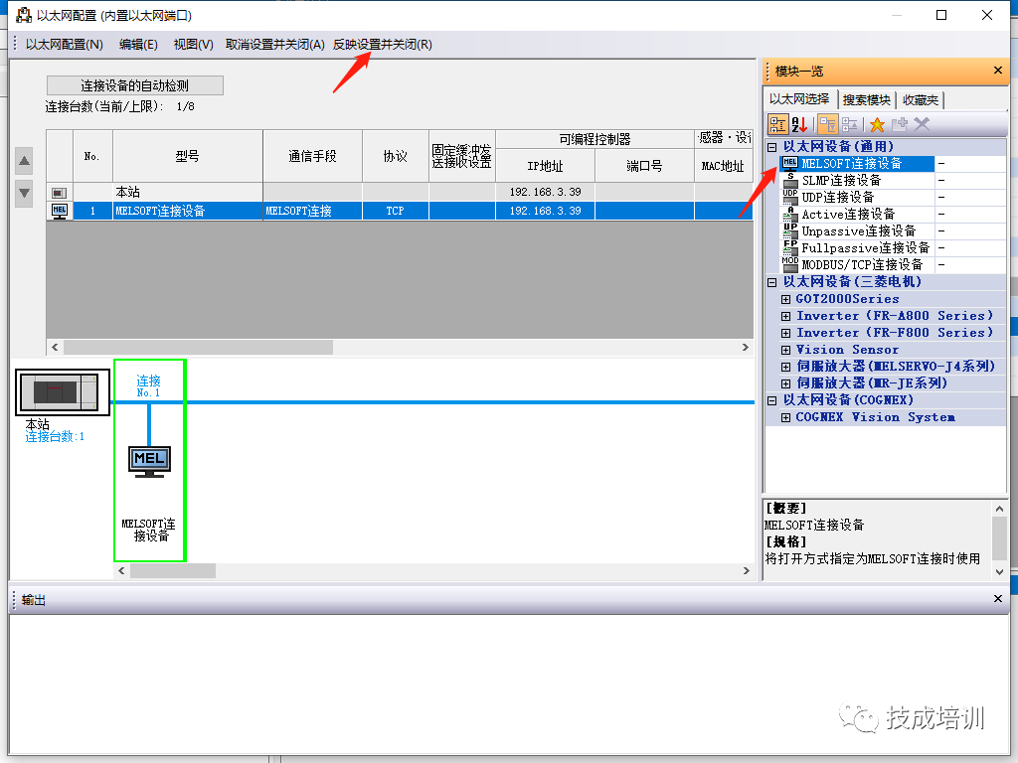Expand 伺服放大器(MR-JE系列) node
The width and height of the screenshot is (1018, 763).
click(x=785, y=383)
